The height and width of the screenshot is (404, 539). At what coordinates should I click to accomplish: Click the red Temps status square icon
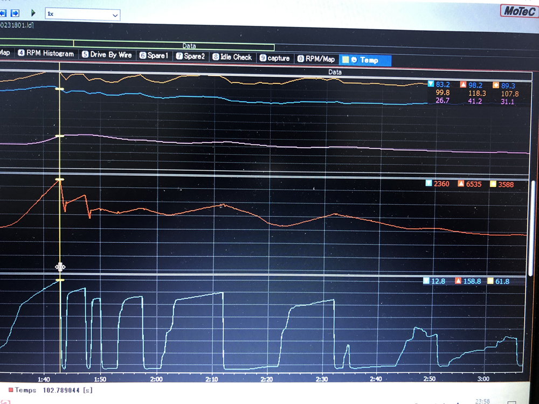click(x=11, y=390)
